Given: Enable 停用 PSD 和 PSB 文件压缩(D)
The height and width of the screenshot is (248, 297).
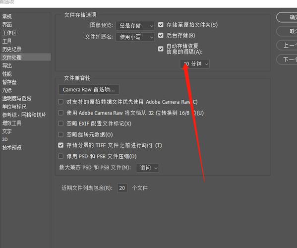Looking at the screenshot, I should (60, 156).
